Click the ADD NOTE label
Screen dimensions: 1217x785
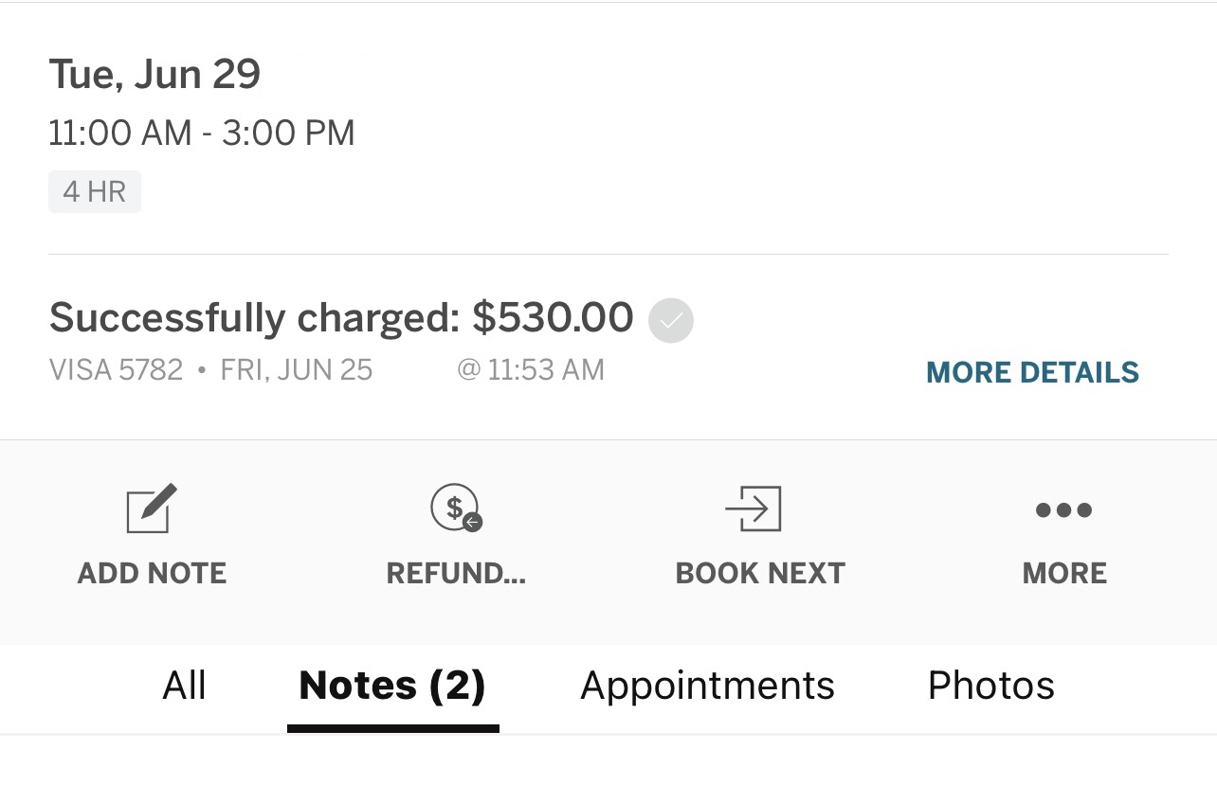click(152, 573)
